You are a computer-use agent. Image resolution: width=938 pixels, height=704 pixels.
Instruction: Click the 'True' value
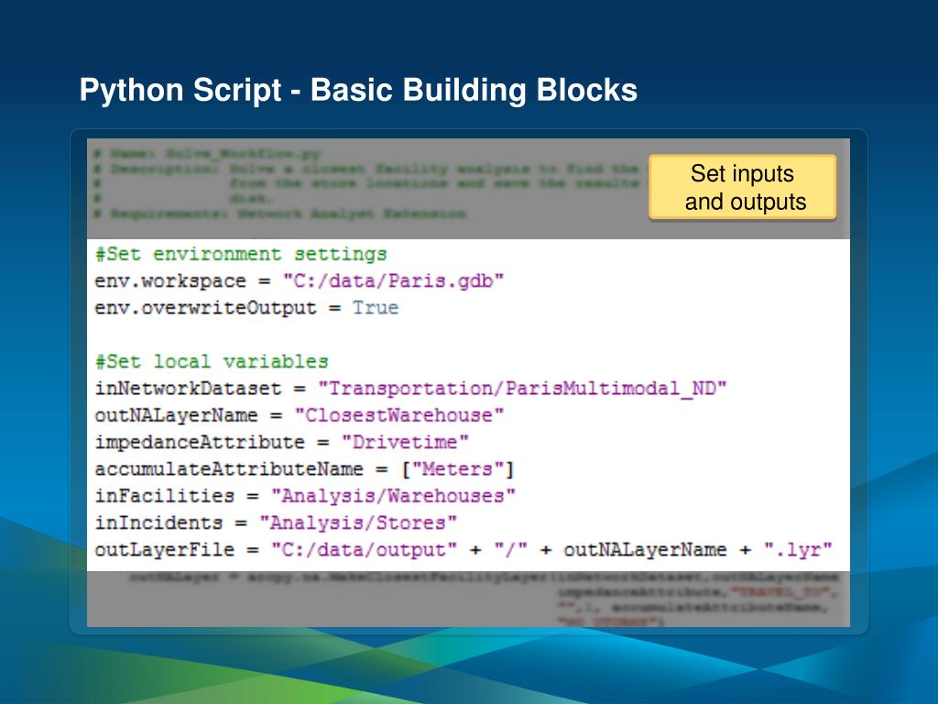coord(375,308)
